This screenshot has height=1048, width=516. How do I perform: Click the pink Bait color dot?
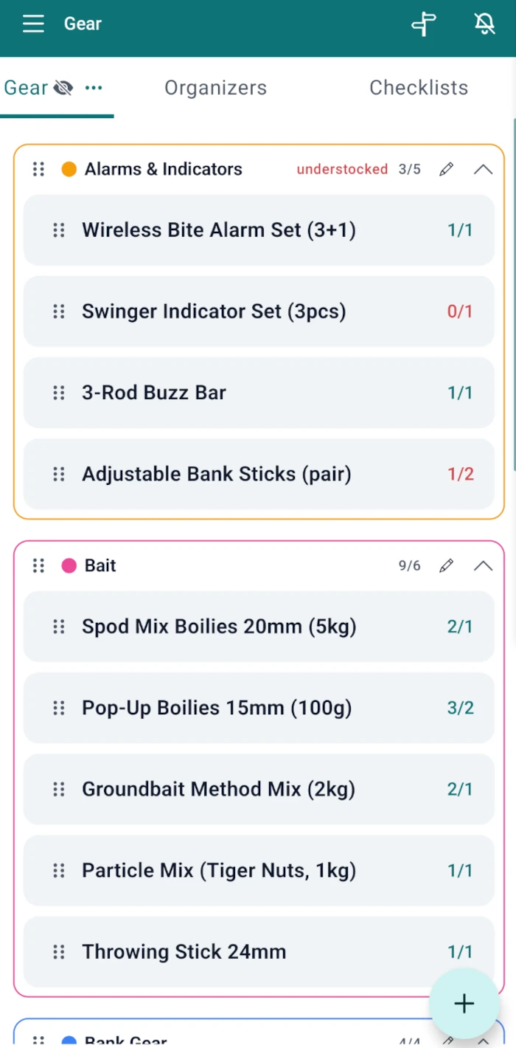[69, 566]
